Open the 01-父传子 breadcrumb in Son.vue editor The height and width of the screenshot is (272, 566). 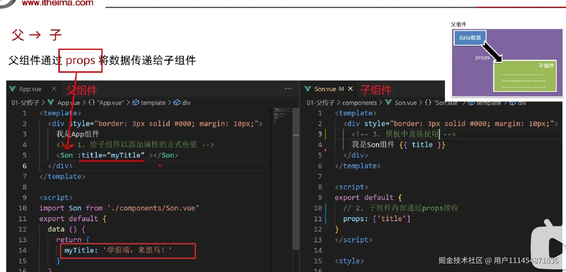[x=321, y=103]
